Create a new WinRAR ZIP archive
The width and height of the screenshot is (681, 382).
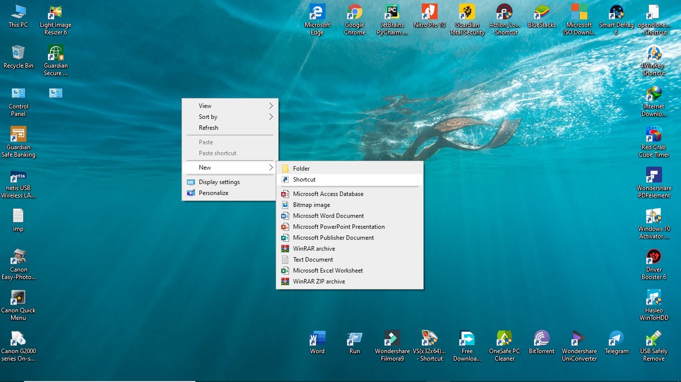point(350,282)
